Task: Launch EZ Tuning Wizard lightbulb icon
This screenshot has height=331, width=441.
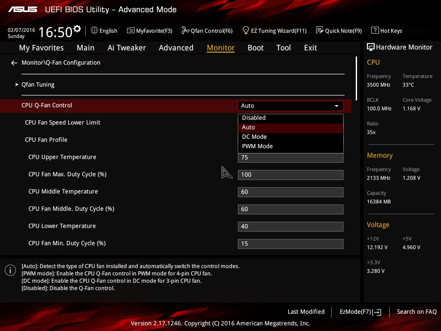Action: coord(245,30)
